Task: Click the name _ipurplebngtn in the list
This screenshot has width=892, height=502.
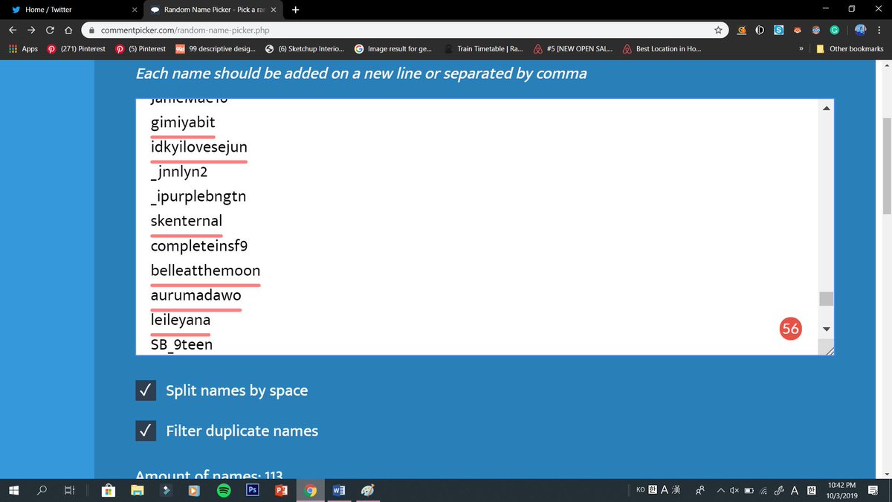Action: pyautogui.click(x=197, y=196)
